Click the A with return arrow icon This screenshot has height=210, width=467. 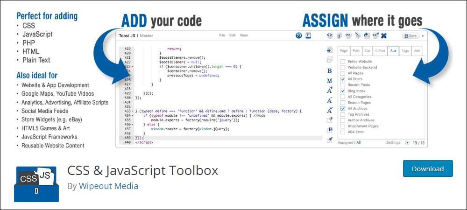tap(329, 110)
